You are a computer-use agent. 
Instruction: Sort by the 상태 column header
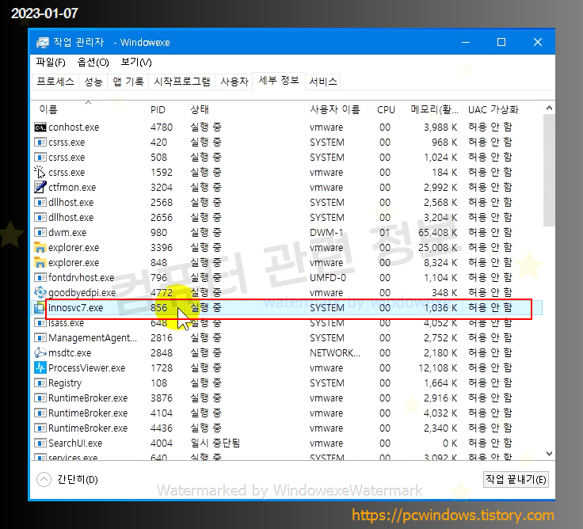(245, 109)
